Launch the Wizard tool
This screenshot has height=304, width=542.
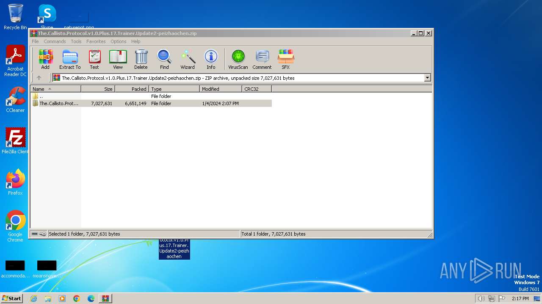point(188,59)
